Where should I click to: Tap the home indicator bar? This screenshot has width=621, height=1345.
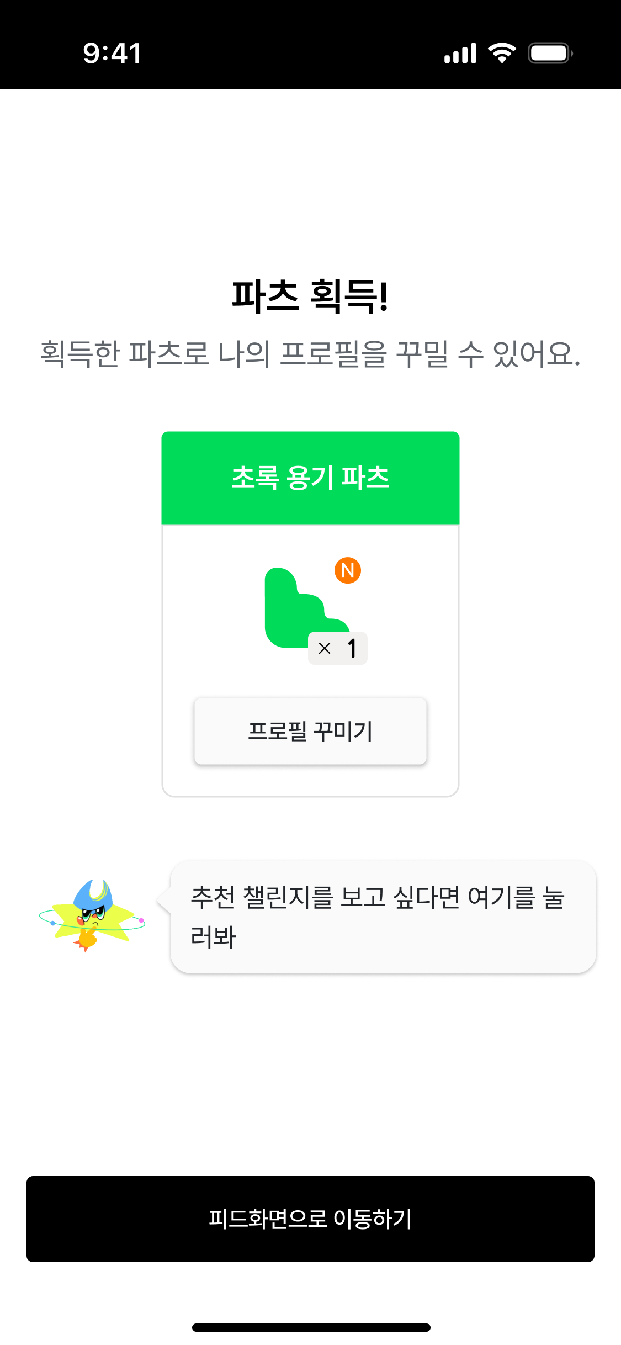(x=311, y=1327)
